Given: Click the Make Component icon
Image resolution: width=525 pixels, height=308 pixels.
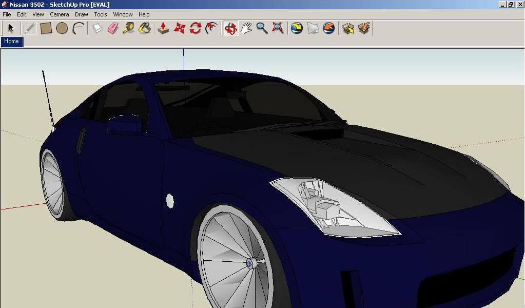Looking at the screenshot, I should click(97, 28).
